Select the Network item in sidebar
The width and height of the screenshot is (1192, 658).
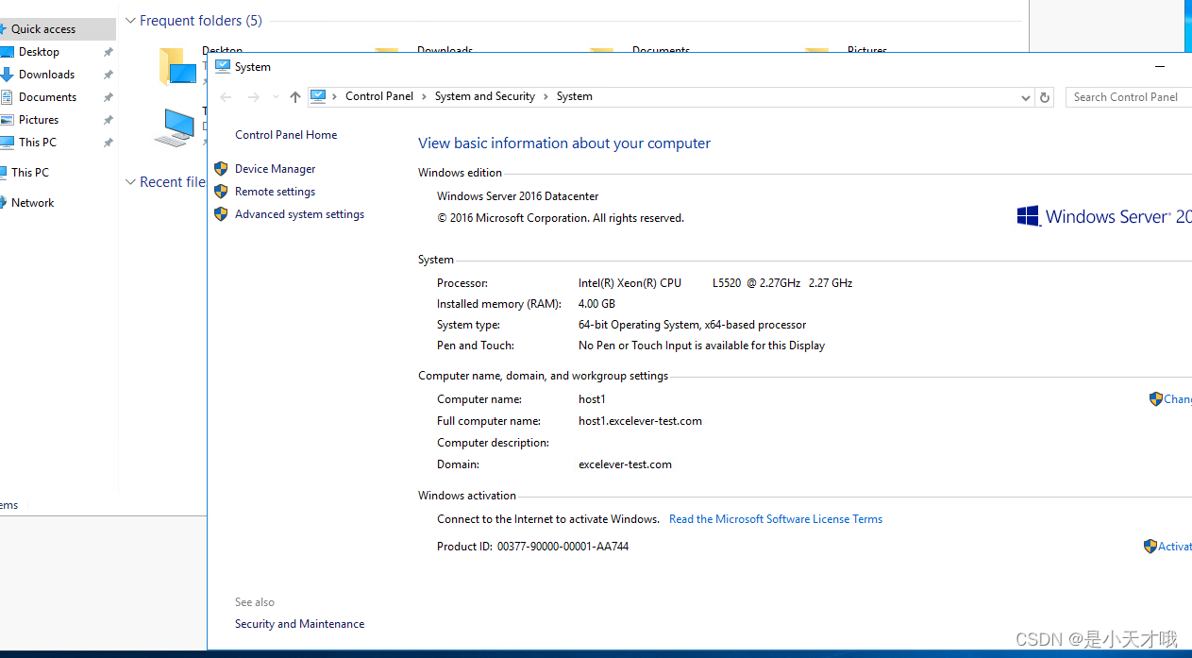34,202
